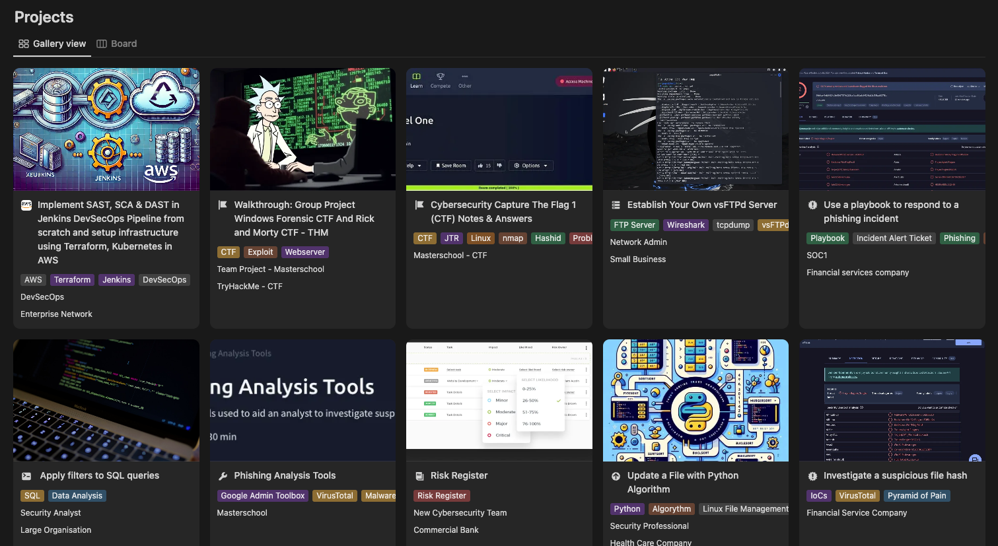Viewport: 998px width, 546px height.
Task: Click the FTP Server tag
Action: tap(635, 225)
